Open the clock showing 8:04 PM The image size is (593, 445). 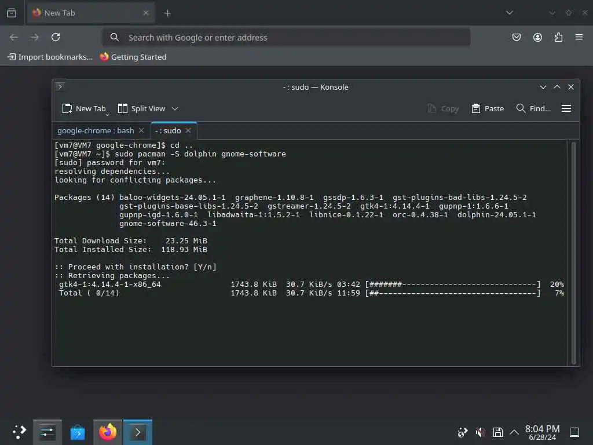(542, 432)
